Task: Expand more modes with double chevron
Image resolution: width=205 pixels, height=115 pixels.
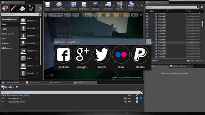Action: point(40,9)
